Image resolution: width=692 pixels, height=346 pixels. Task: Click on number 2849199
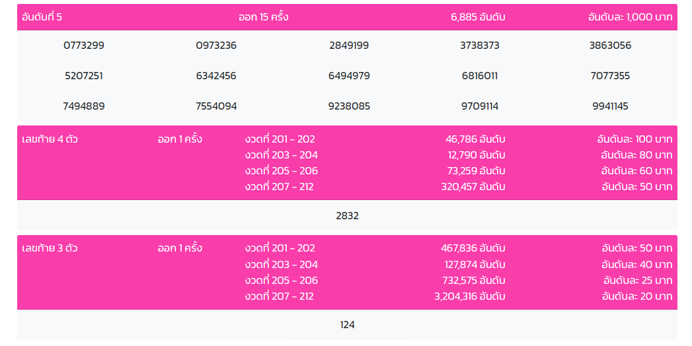point(349,46)
